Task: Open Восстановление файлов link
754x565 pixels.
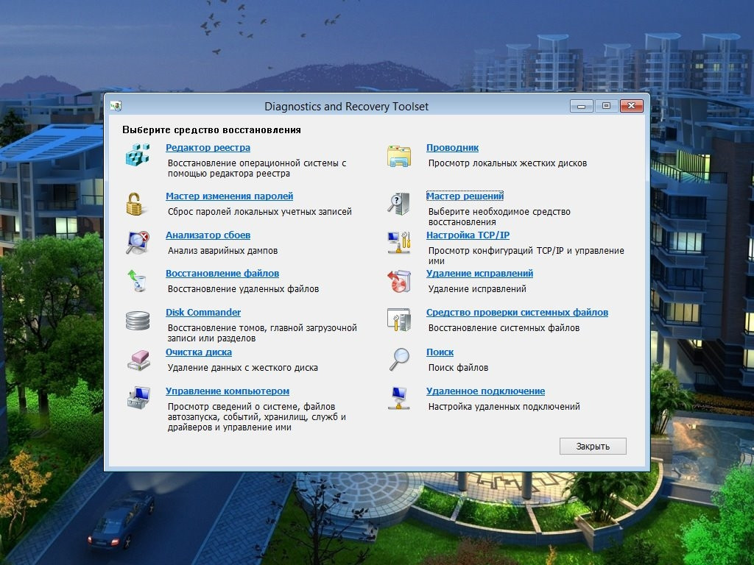Action: (x=222, y=274)
